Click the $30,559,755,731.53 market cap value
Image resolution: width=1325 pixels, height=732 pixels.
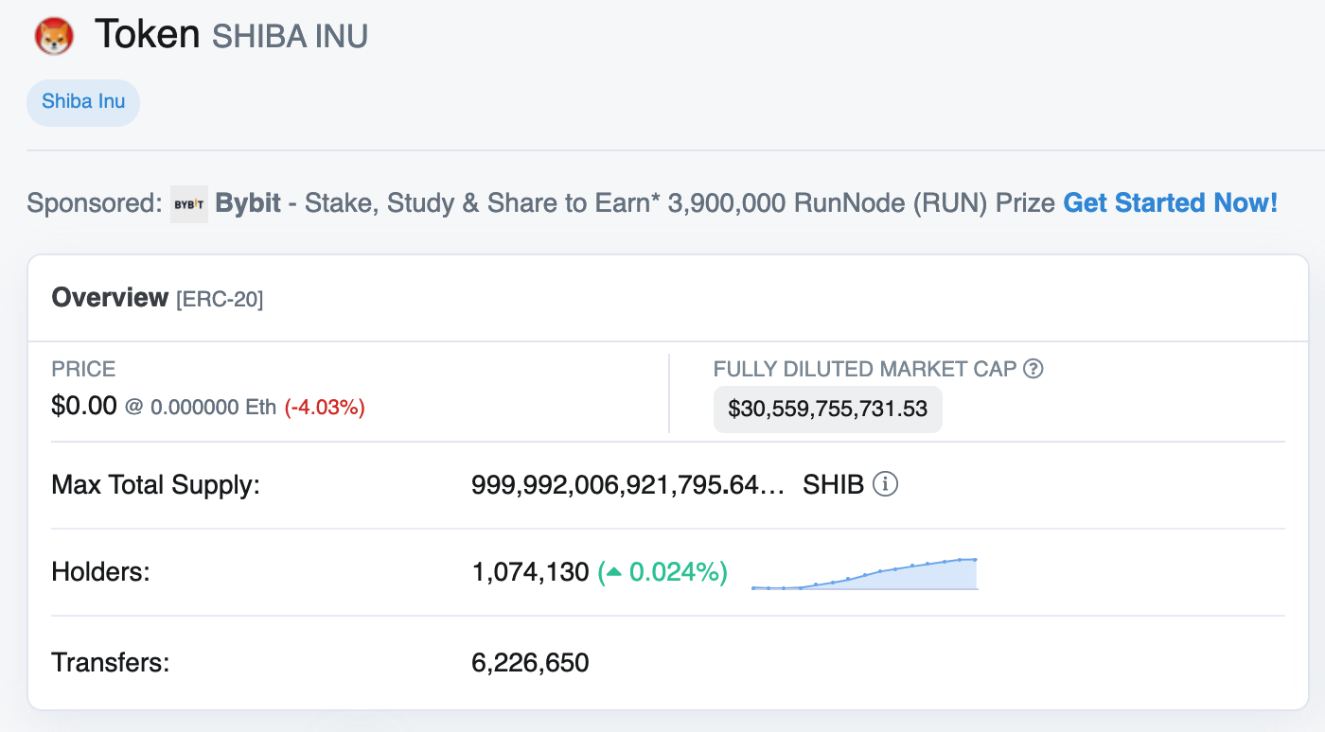pyautogui.click(x=827, y=410)
